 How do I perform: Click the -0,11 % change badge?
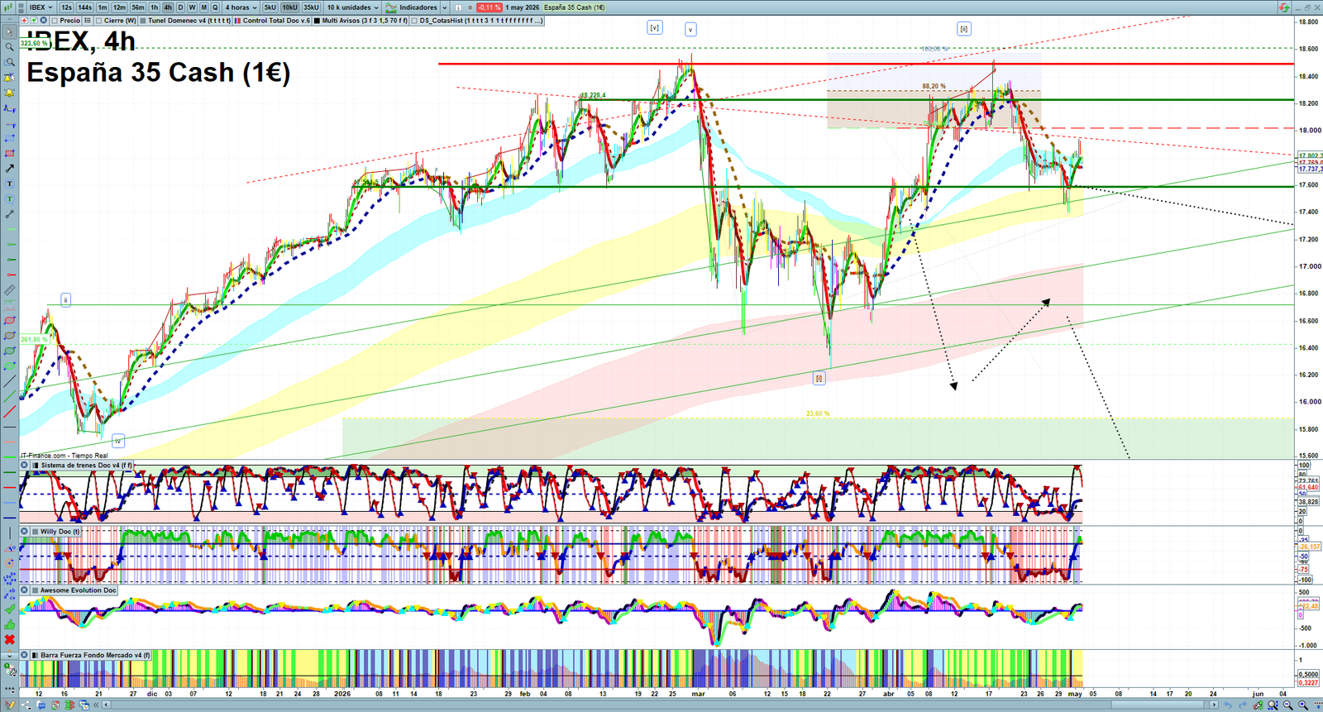489,7
